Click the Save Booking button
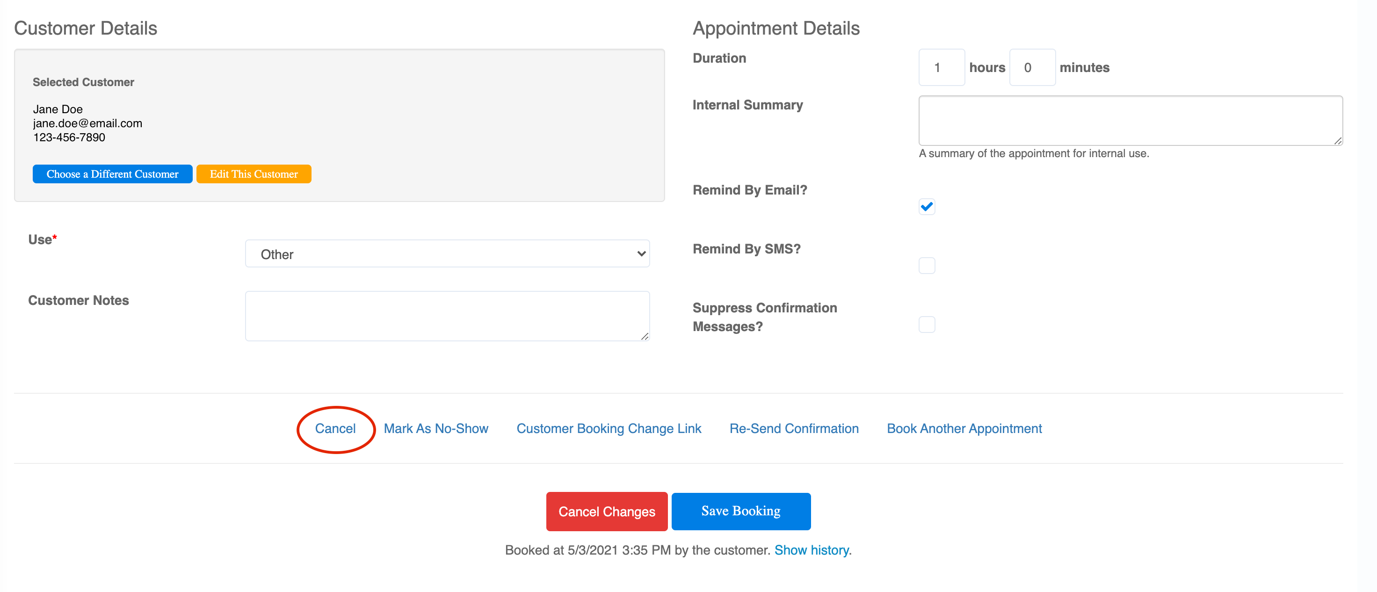1377x592 pixels. pos(740,511)
